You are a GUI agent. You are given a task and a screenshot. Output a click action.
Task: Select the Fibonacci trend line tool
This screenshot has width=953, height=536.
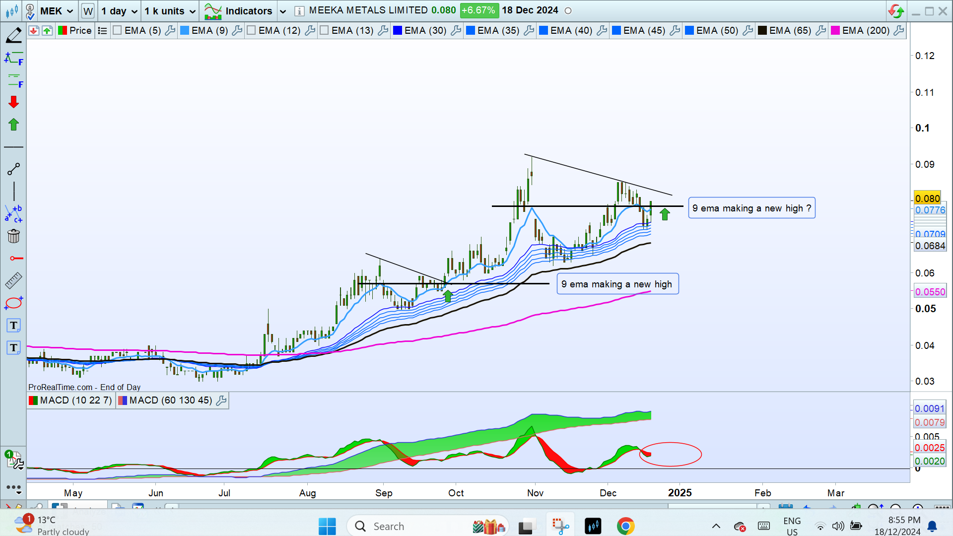(13, 59)
